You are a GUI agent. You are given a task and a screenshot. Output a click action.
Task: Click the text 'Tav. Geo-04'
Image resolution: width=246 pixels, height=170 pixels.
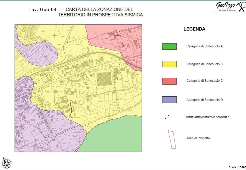pos(42,10)
